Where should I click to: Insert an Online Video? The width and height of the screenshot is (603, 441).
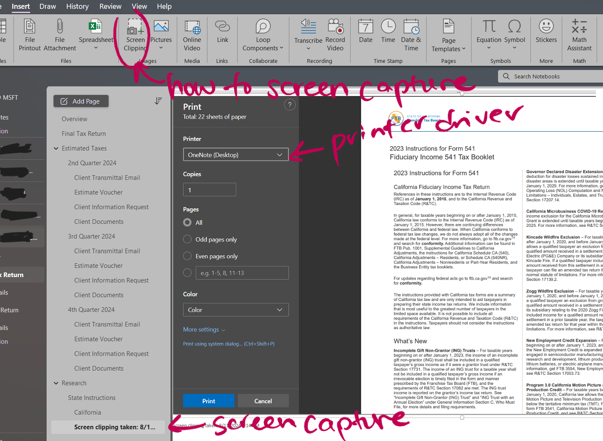[192, 36]
